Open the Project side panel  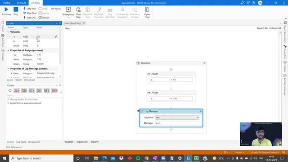point(3,26)
